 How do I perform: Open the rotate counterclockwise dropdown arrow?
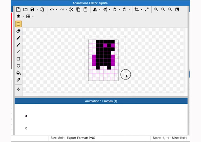pos(119,9)
